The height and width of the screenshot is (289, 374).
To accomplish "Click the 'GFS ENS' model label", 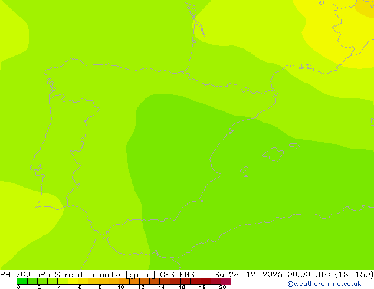I will tap(177, 274).
